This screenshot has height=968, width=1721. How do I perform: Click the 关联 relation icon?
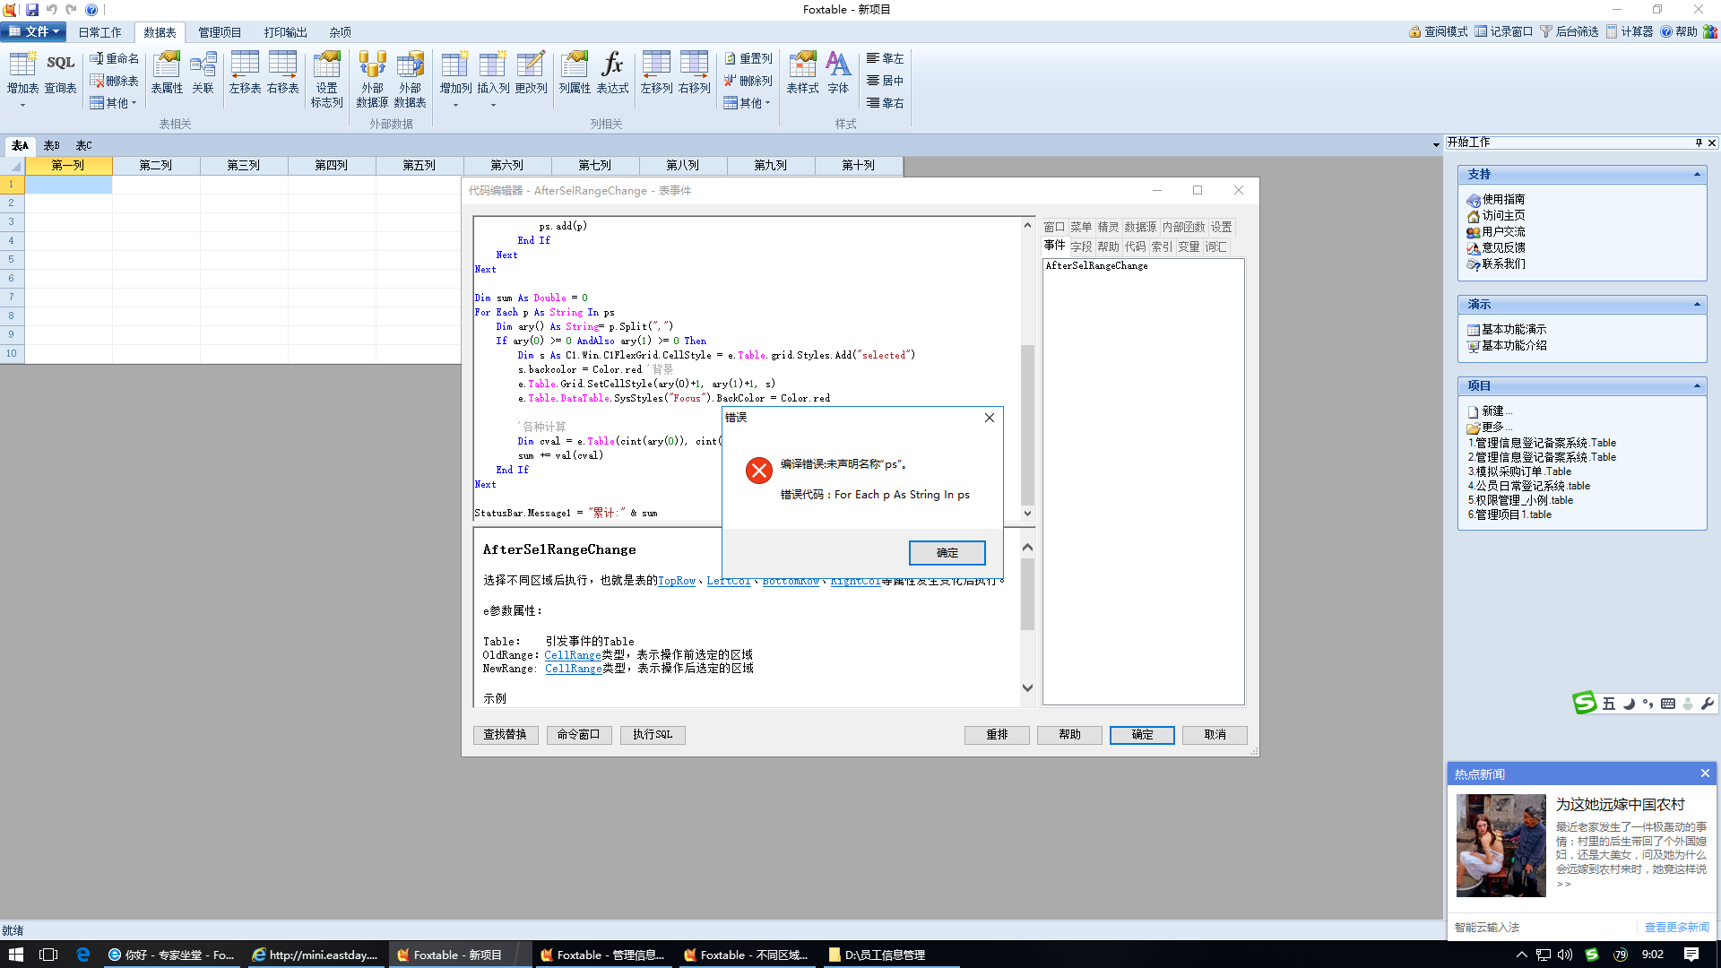pos(203,72)
